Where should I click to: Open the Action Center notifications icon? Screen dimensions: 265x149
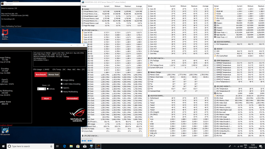pyautogui.click(x=261, y=146)
